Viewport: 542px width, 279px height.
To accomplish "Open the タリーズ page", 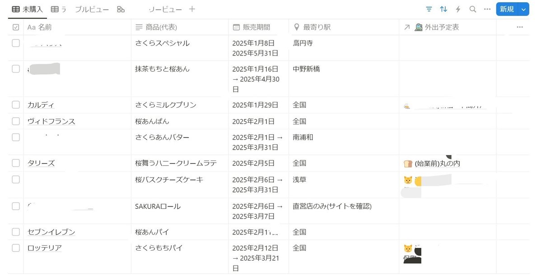I will coord(41,164).
